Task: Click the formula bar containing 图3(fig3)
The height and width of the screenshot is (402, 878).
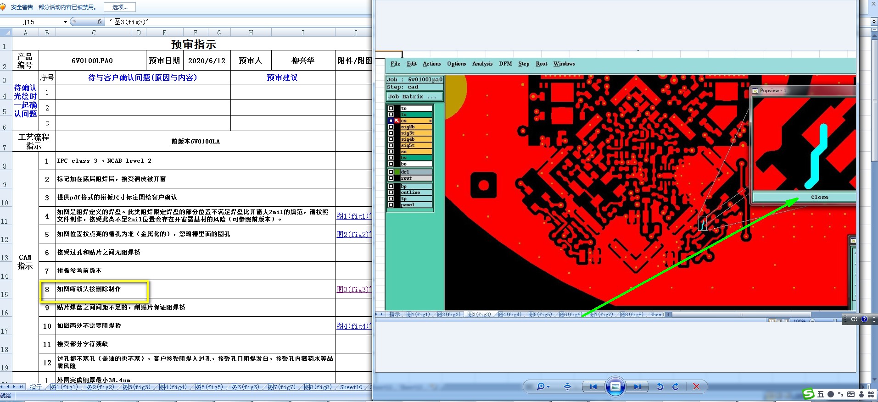Action: tap(239, 22)
